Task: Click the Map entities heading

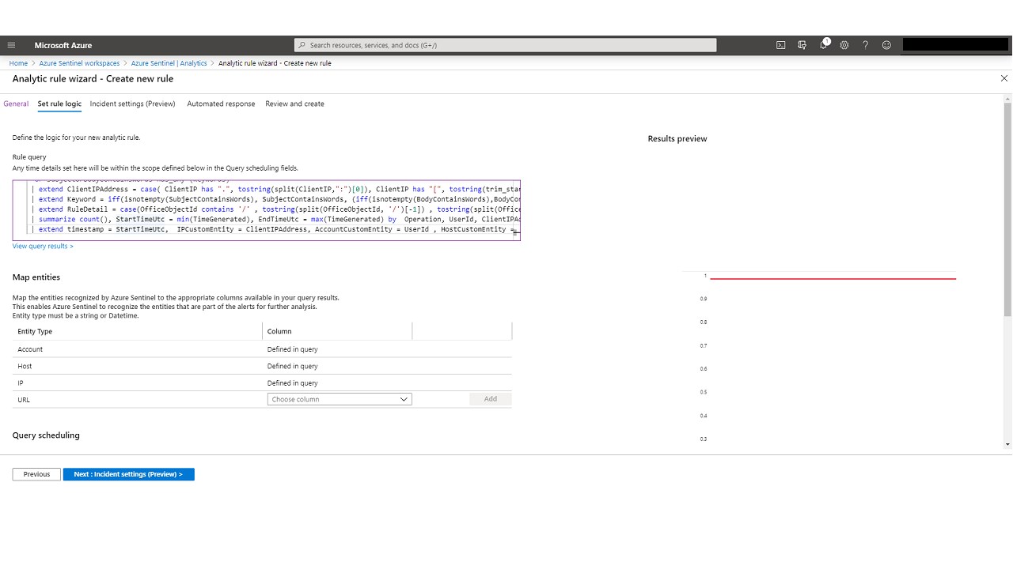Action: 36,277
